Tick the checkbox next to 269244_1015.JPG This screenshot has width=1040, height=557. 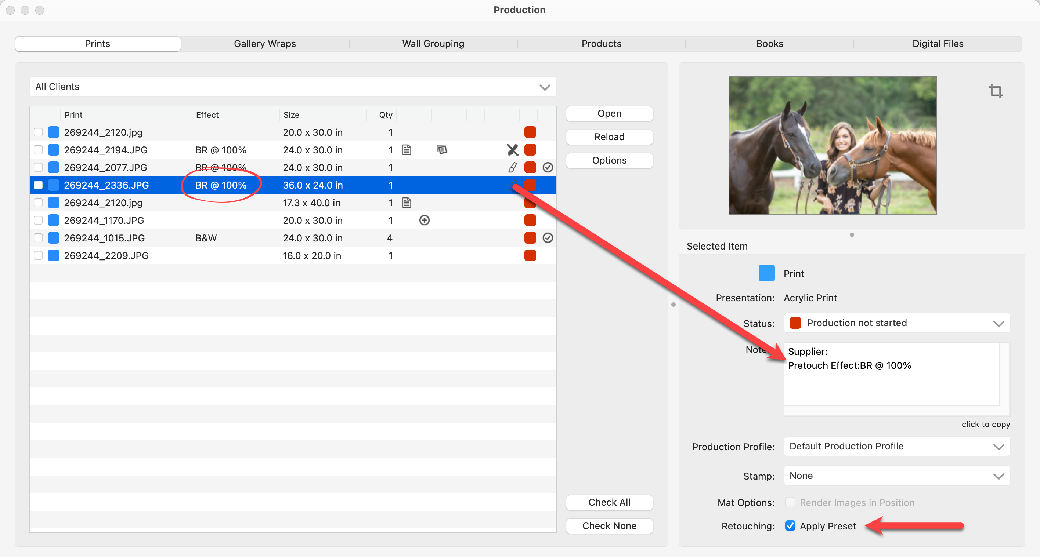point(38,238)
